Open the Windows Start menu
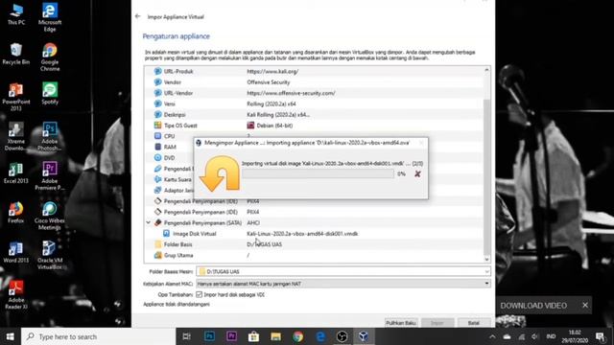614x345 pixels. 11,336
